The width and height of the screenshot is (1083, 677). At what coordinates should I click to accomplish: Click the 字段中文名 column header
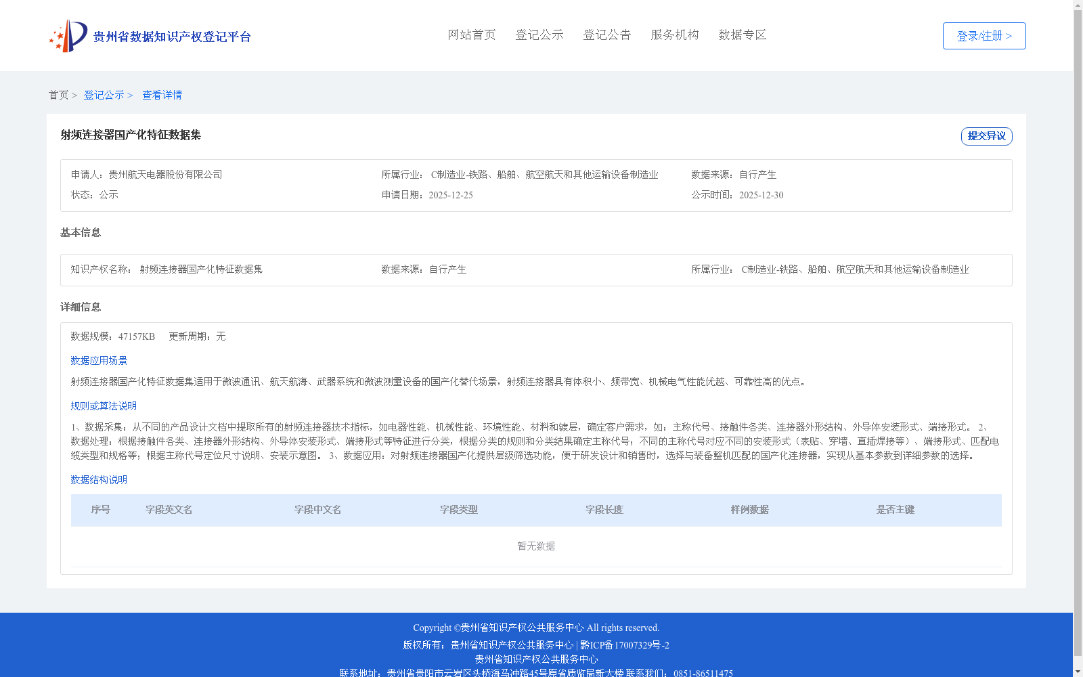[x=318, y=510]
